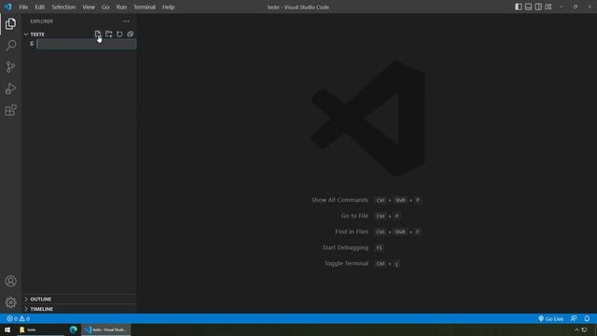
Task: Open the Manage settings gear
Action: pos(10,302)
